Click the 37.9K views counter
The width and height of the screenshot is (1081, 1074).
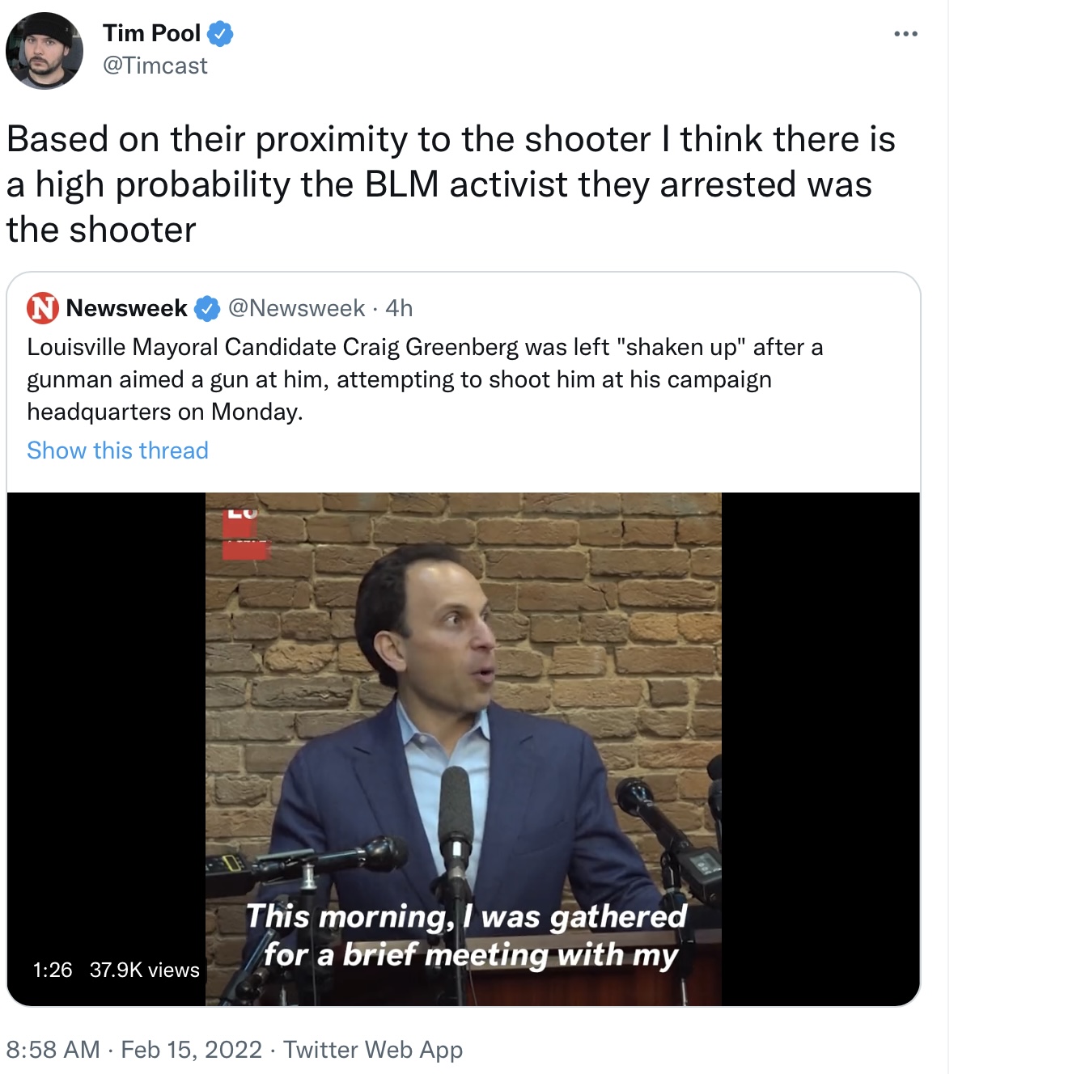pyautogui.click(x=144, y=970)
